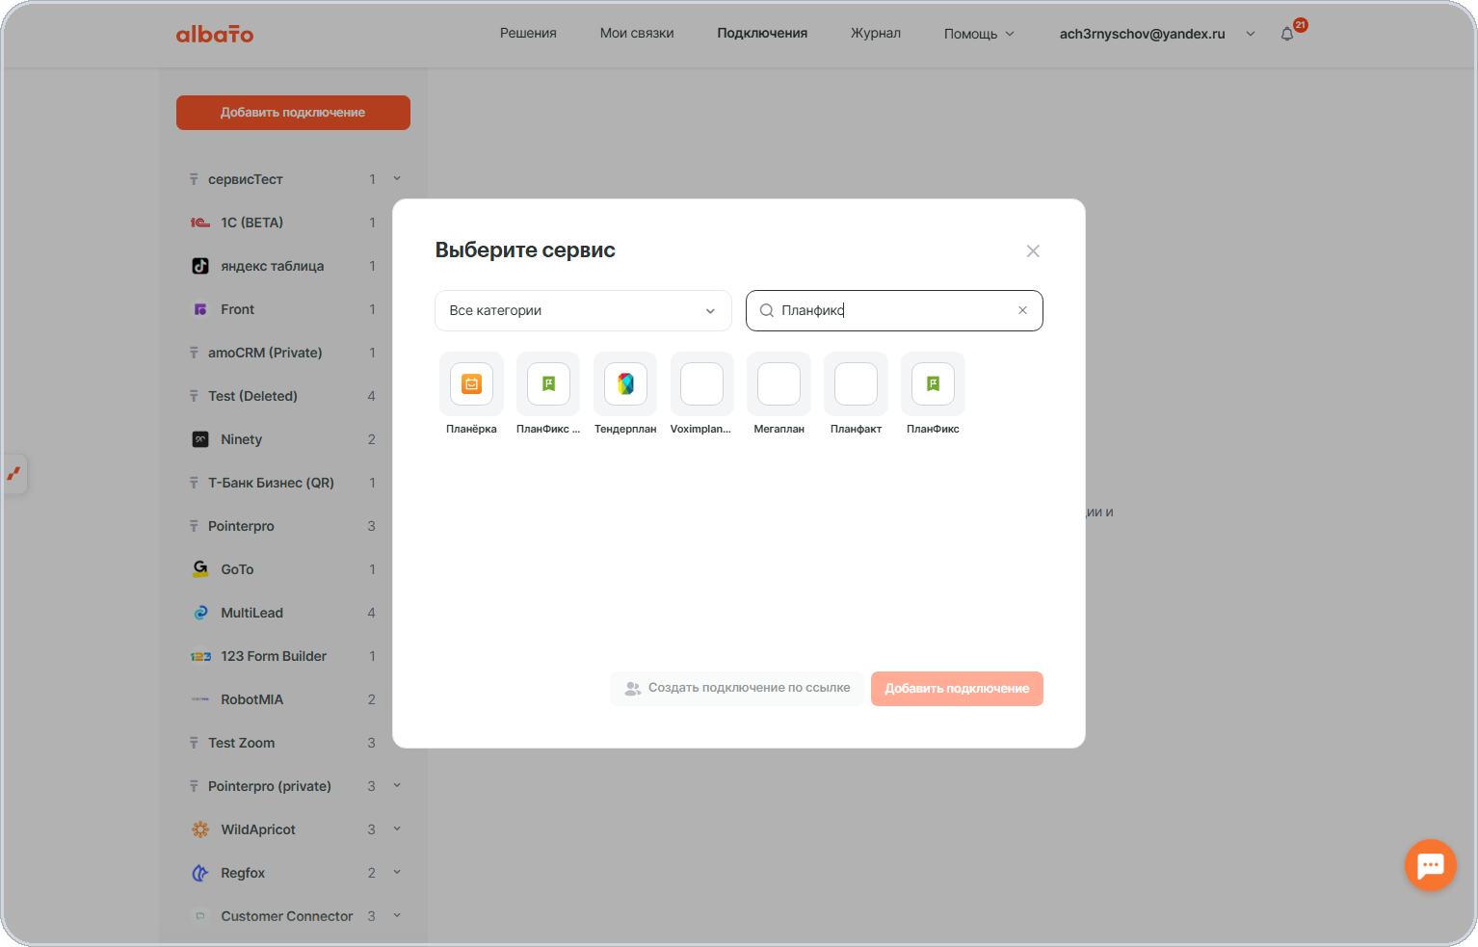Pick the last ПланФикс service tile

pos(933,395)
